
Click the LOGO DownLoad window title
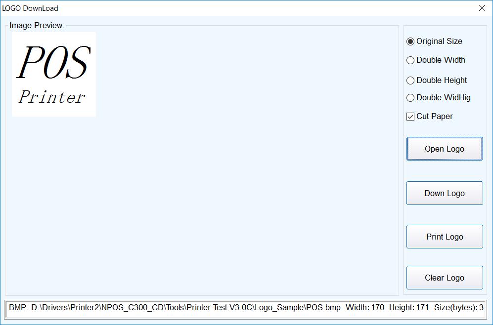click(30, 8)
